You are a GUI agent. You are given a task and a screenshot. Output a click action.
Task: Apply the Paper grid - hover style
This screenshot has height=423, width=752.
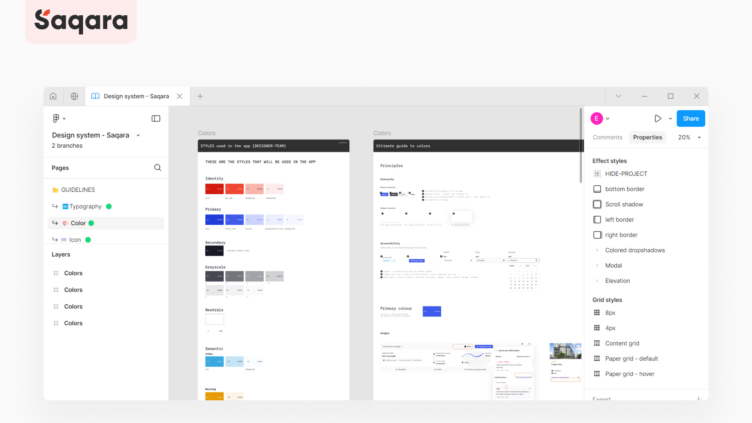click(629, 374)
